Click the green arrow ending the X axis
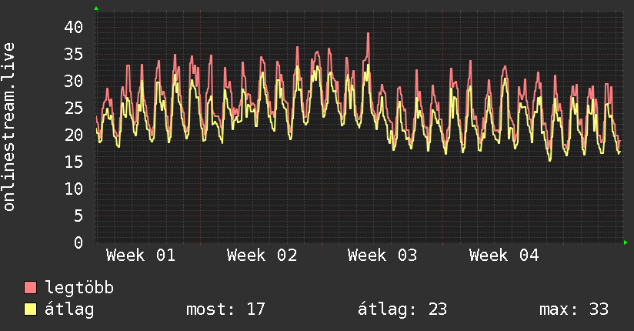Screen dimensions: 634x331 626,242
